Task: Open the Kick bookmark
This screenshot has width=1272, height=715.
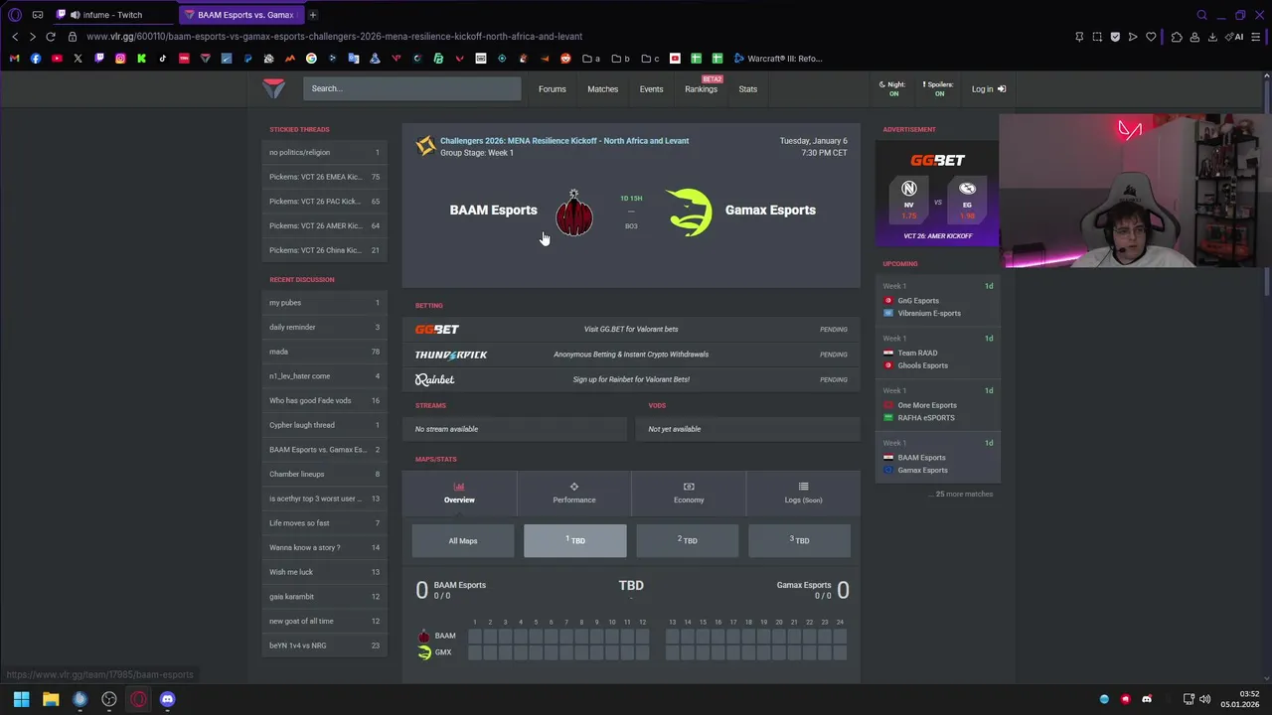Action: [141, 59]
